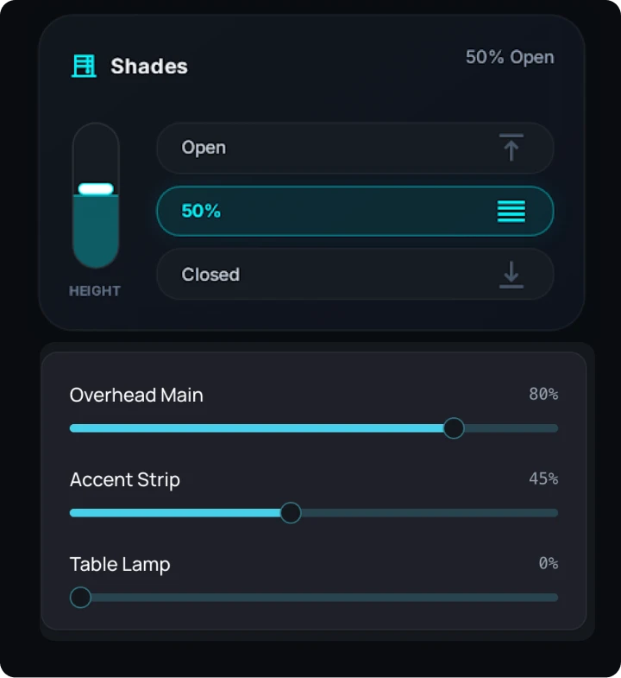Click the 50% Open status text
The height and width of the screenshot is (678, 621).
[510, 58]
